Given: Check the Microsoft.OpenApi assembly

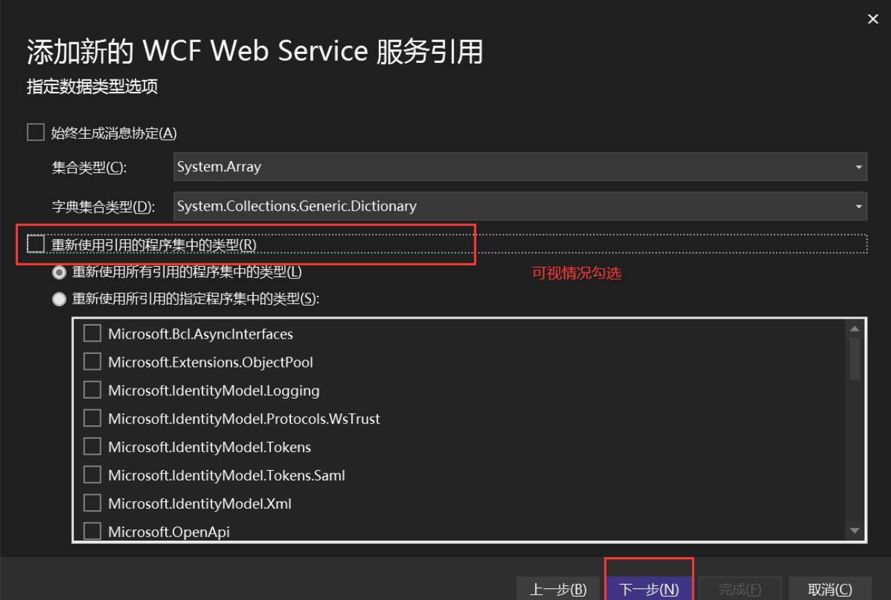Looking at the screenshot, I should click(x=92, y=531).
